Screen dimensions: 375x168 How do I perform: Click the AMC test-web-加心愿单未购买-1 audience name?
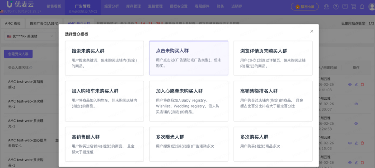[x=28, y=143]
